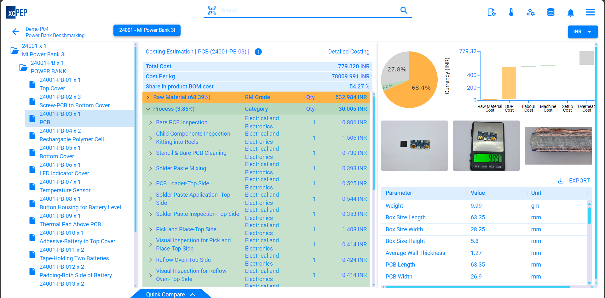This screenshot has height=298, width=605.
Task: Click the Weight parameter row
Action: [484, 206]
